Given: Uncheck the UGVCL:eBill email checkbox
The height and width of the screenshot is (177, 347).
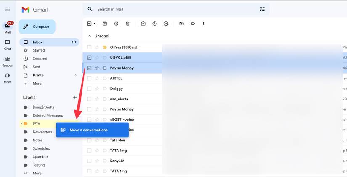Looking at the screenshot, I should point(89,57).
